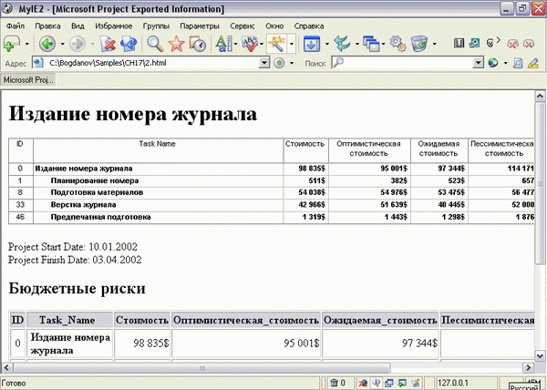
Task: Click the magic wand highlighted icon
Action: point(277,44)
